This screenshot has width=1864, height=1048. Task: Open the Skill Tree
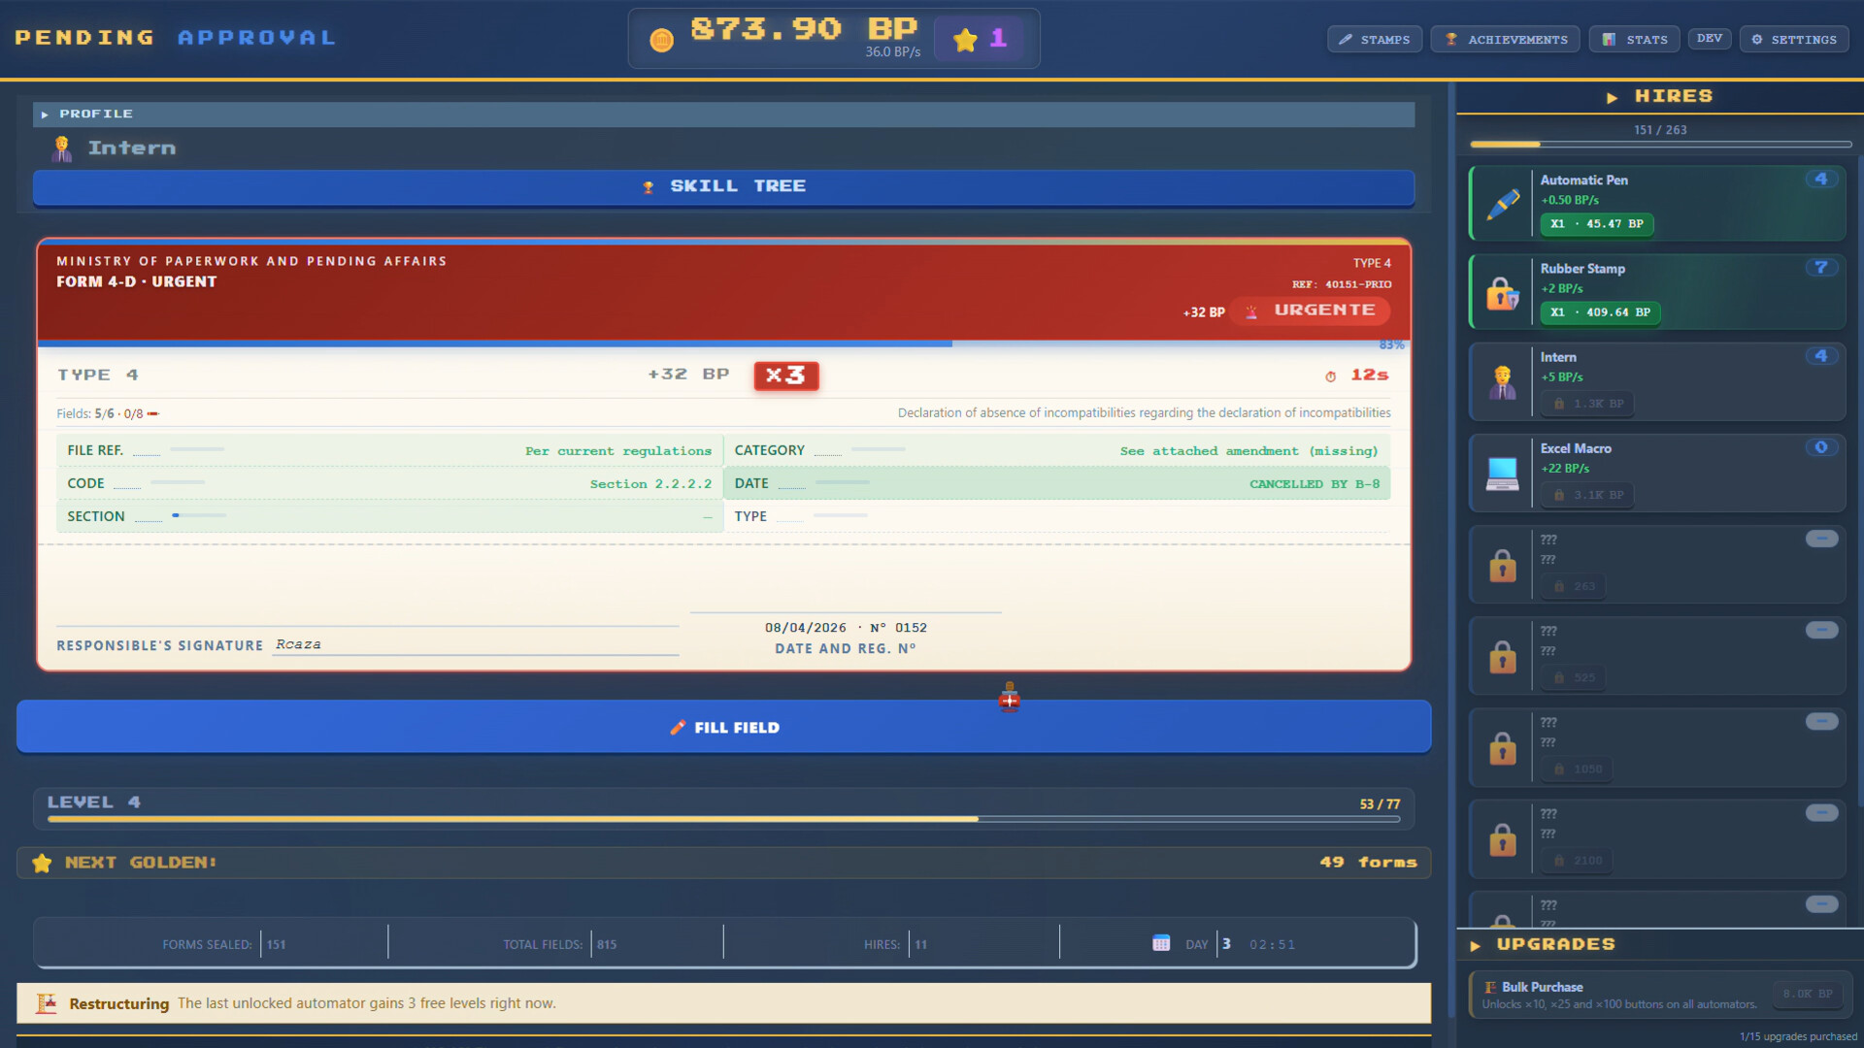click(x=723, y=186)
